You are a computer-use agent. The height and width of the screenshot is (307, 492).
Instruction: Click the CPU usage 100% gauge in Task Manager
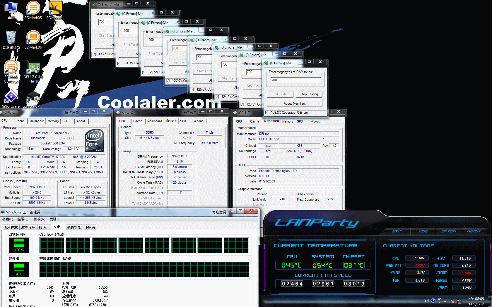19,245
